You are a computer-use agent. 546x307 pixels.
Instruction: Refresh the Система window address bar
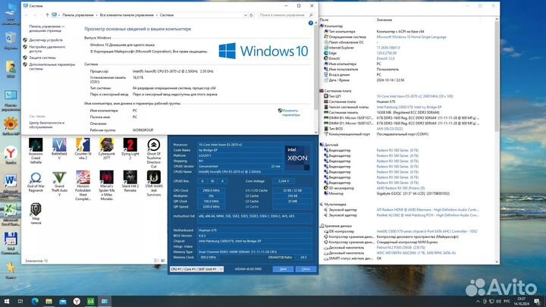[252, 15]
